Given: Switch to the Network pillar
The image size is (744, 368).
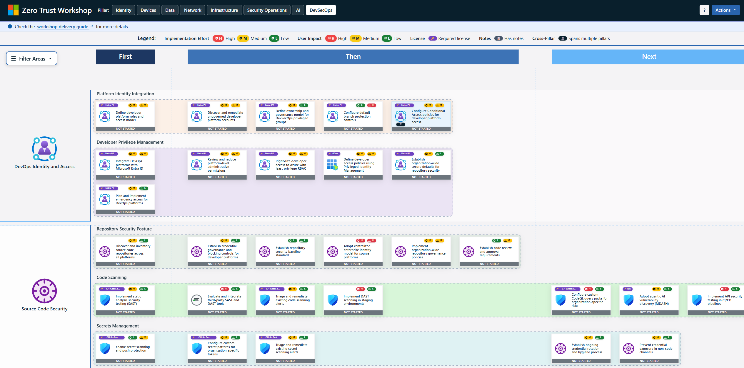Looking at the screenshot, I should pyautogui.click(x=193, y=10).
